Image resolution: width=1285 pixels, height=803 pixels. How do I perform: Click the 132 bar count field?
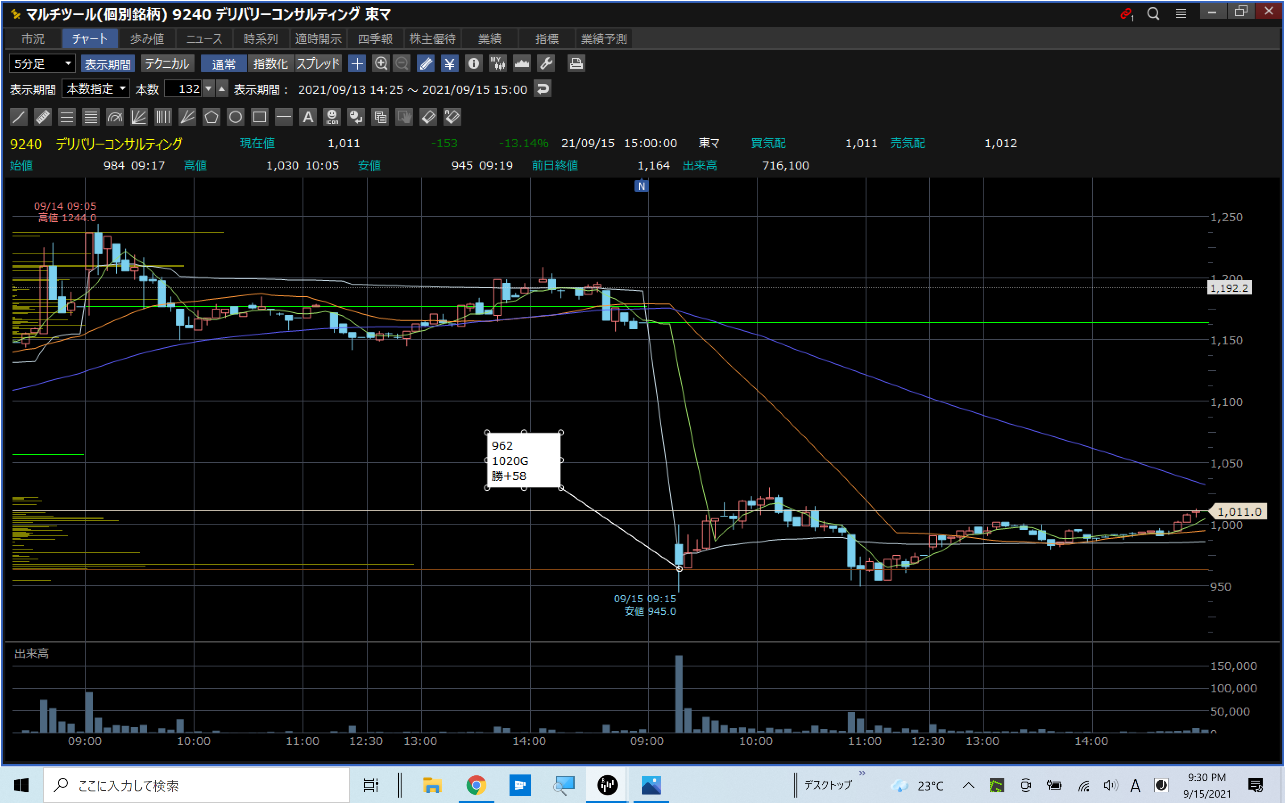point(184,89)
